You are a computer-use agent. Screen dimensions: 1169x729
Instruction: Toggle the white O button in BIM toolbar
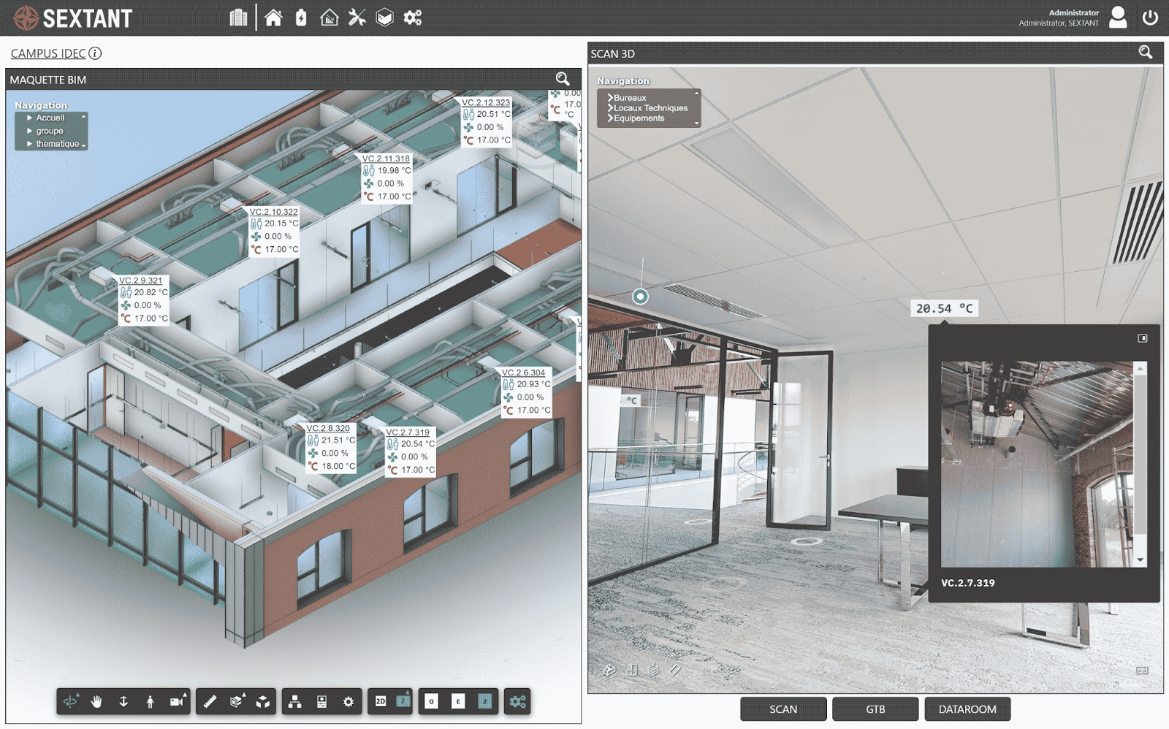point(431,701)
